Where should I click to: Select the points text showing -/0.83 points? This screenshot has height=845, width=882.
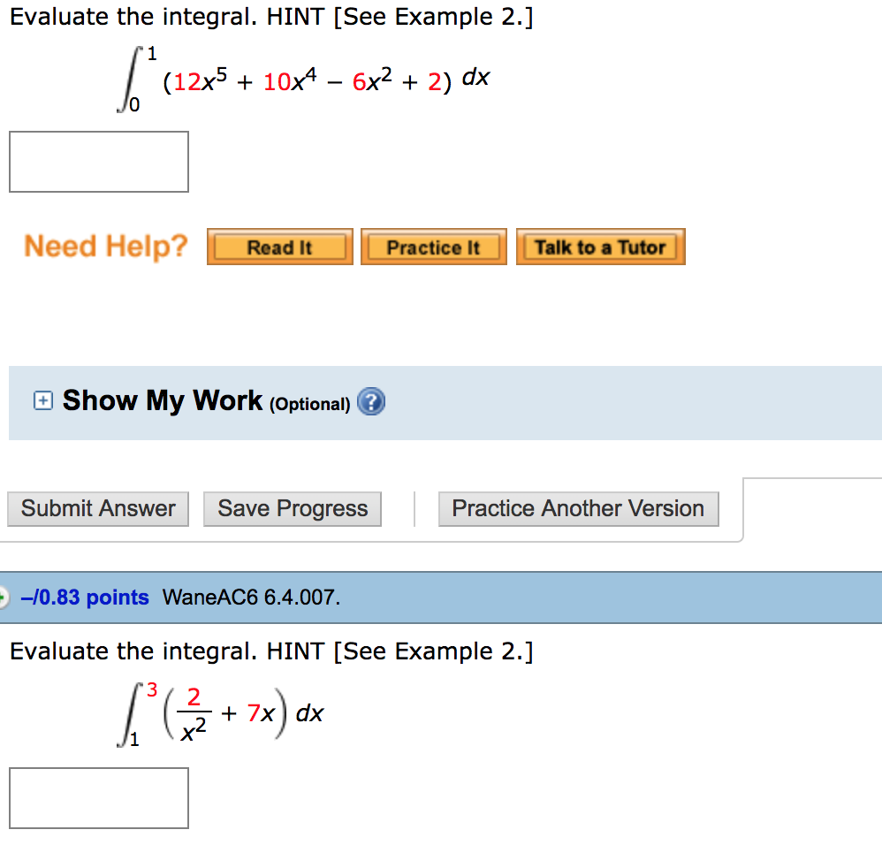(86, 597)
